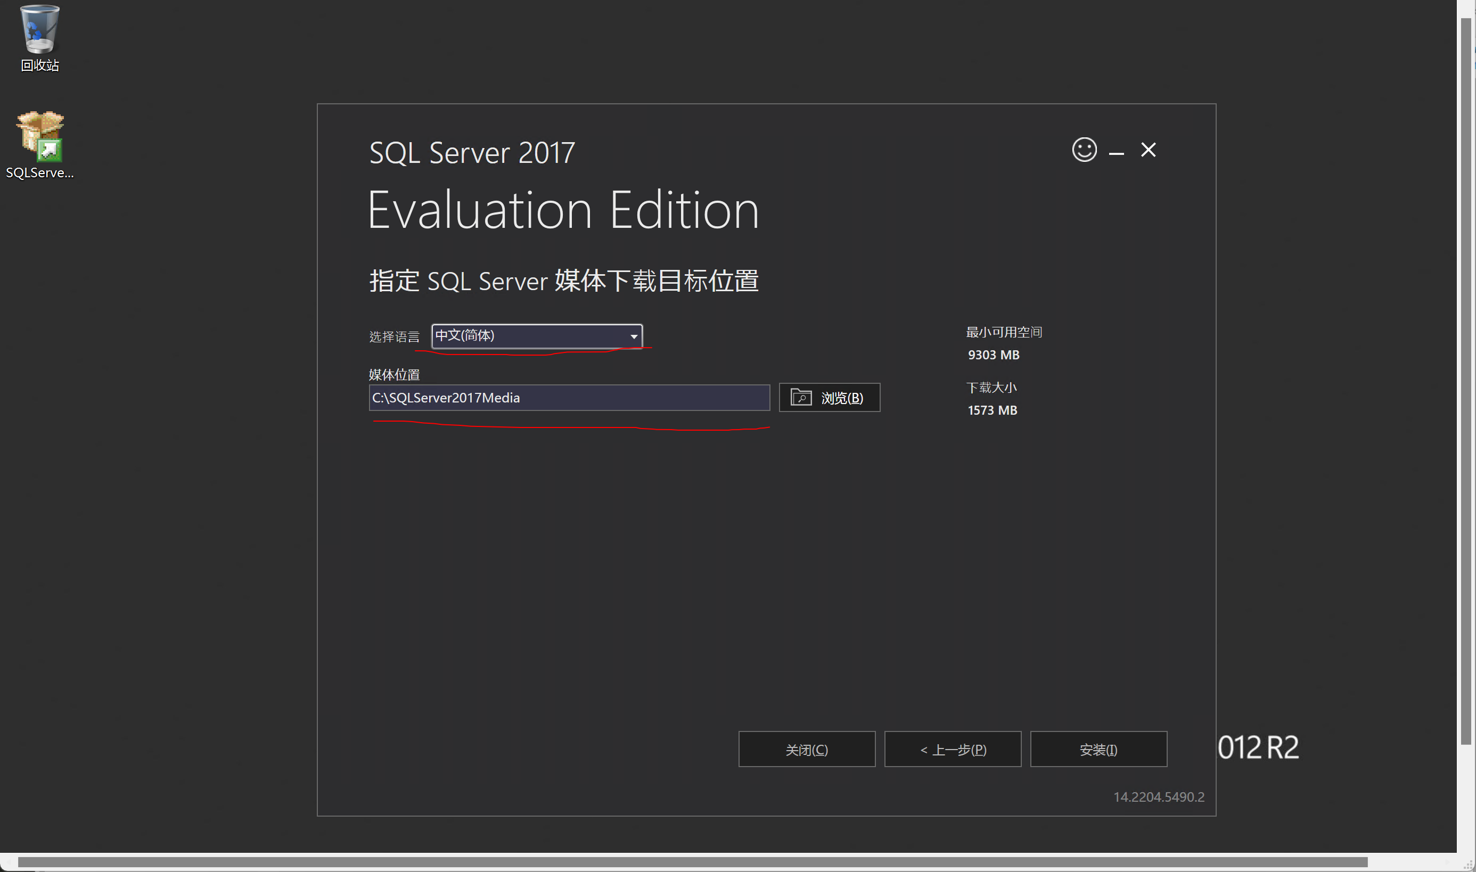
Task: Click the SQL Server 2017 title
Action: [x=472, y=153]
